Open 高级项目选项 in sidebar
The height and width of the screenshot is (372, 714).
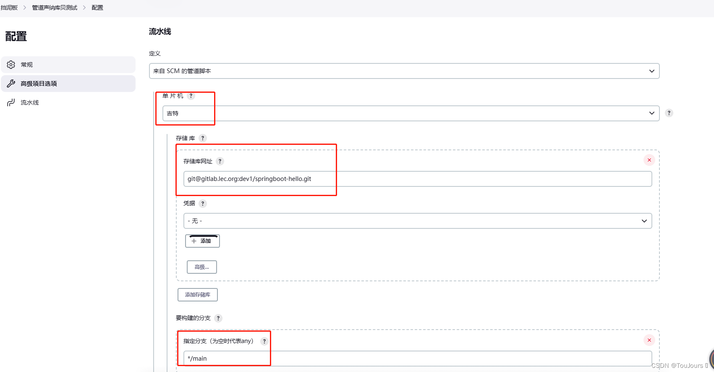tap(68, 84)
